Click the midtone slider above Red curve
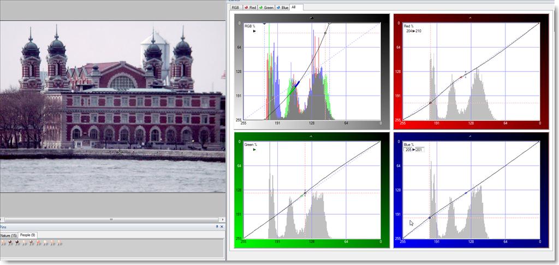 point(471,17)
